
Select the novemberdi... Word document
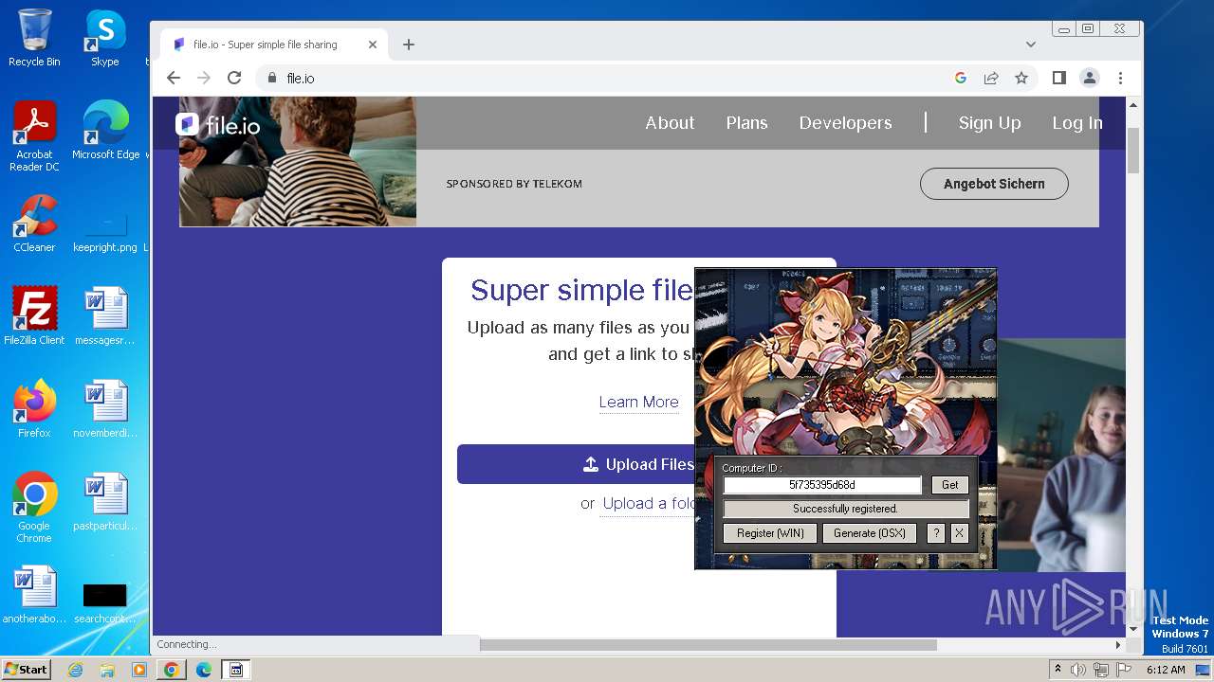105,408
